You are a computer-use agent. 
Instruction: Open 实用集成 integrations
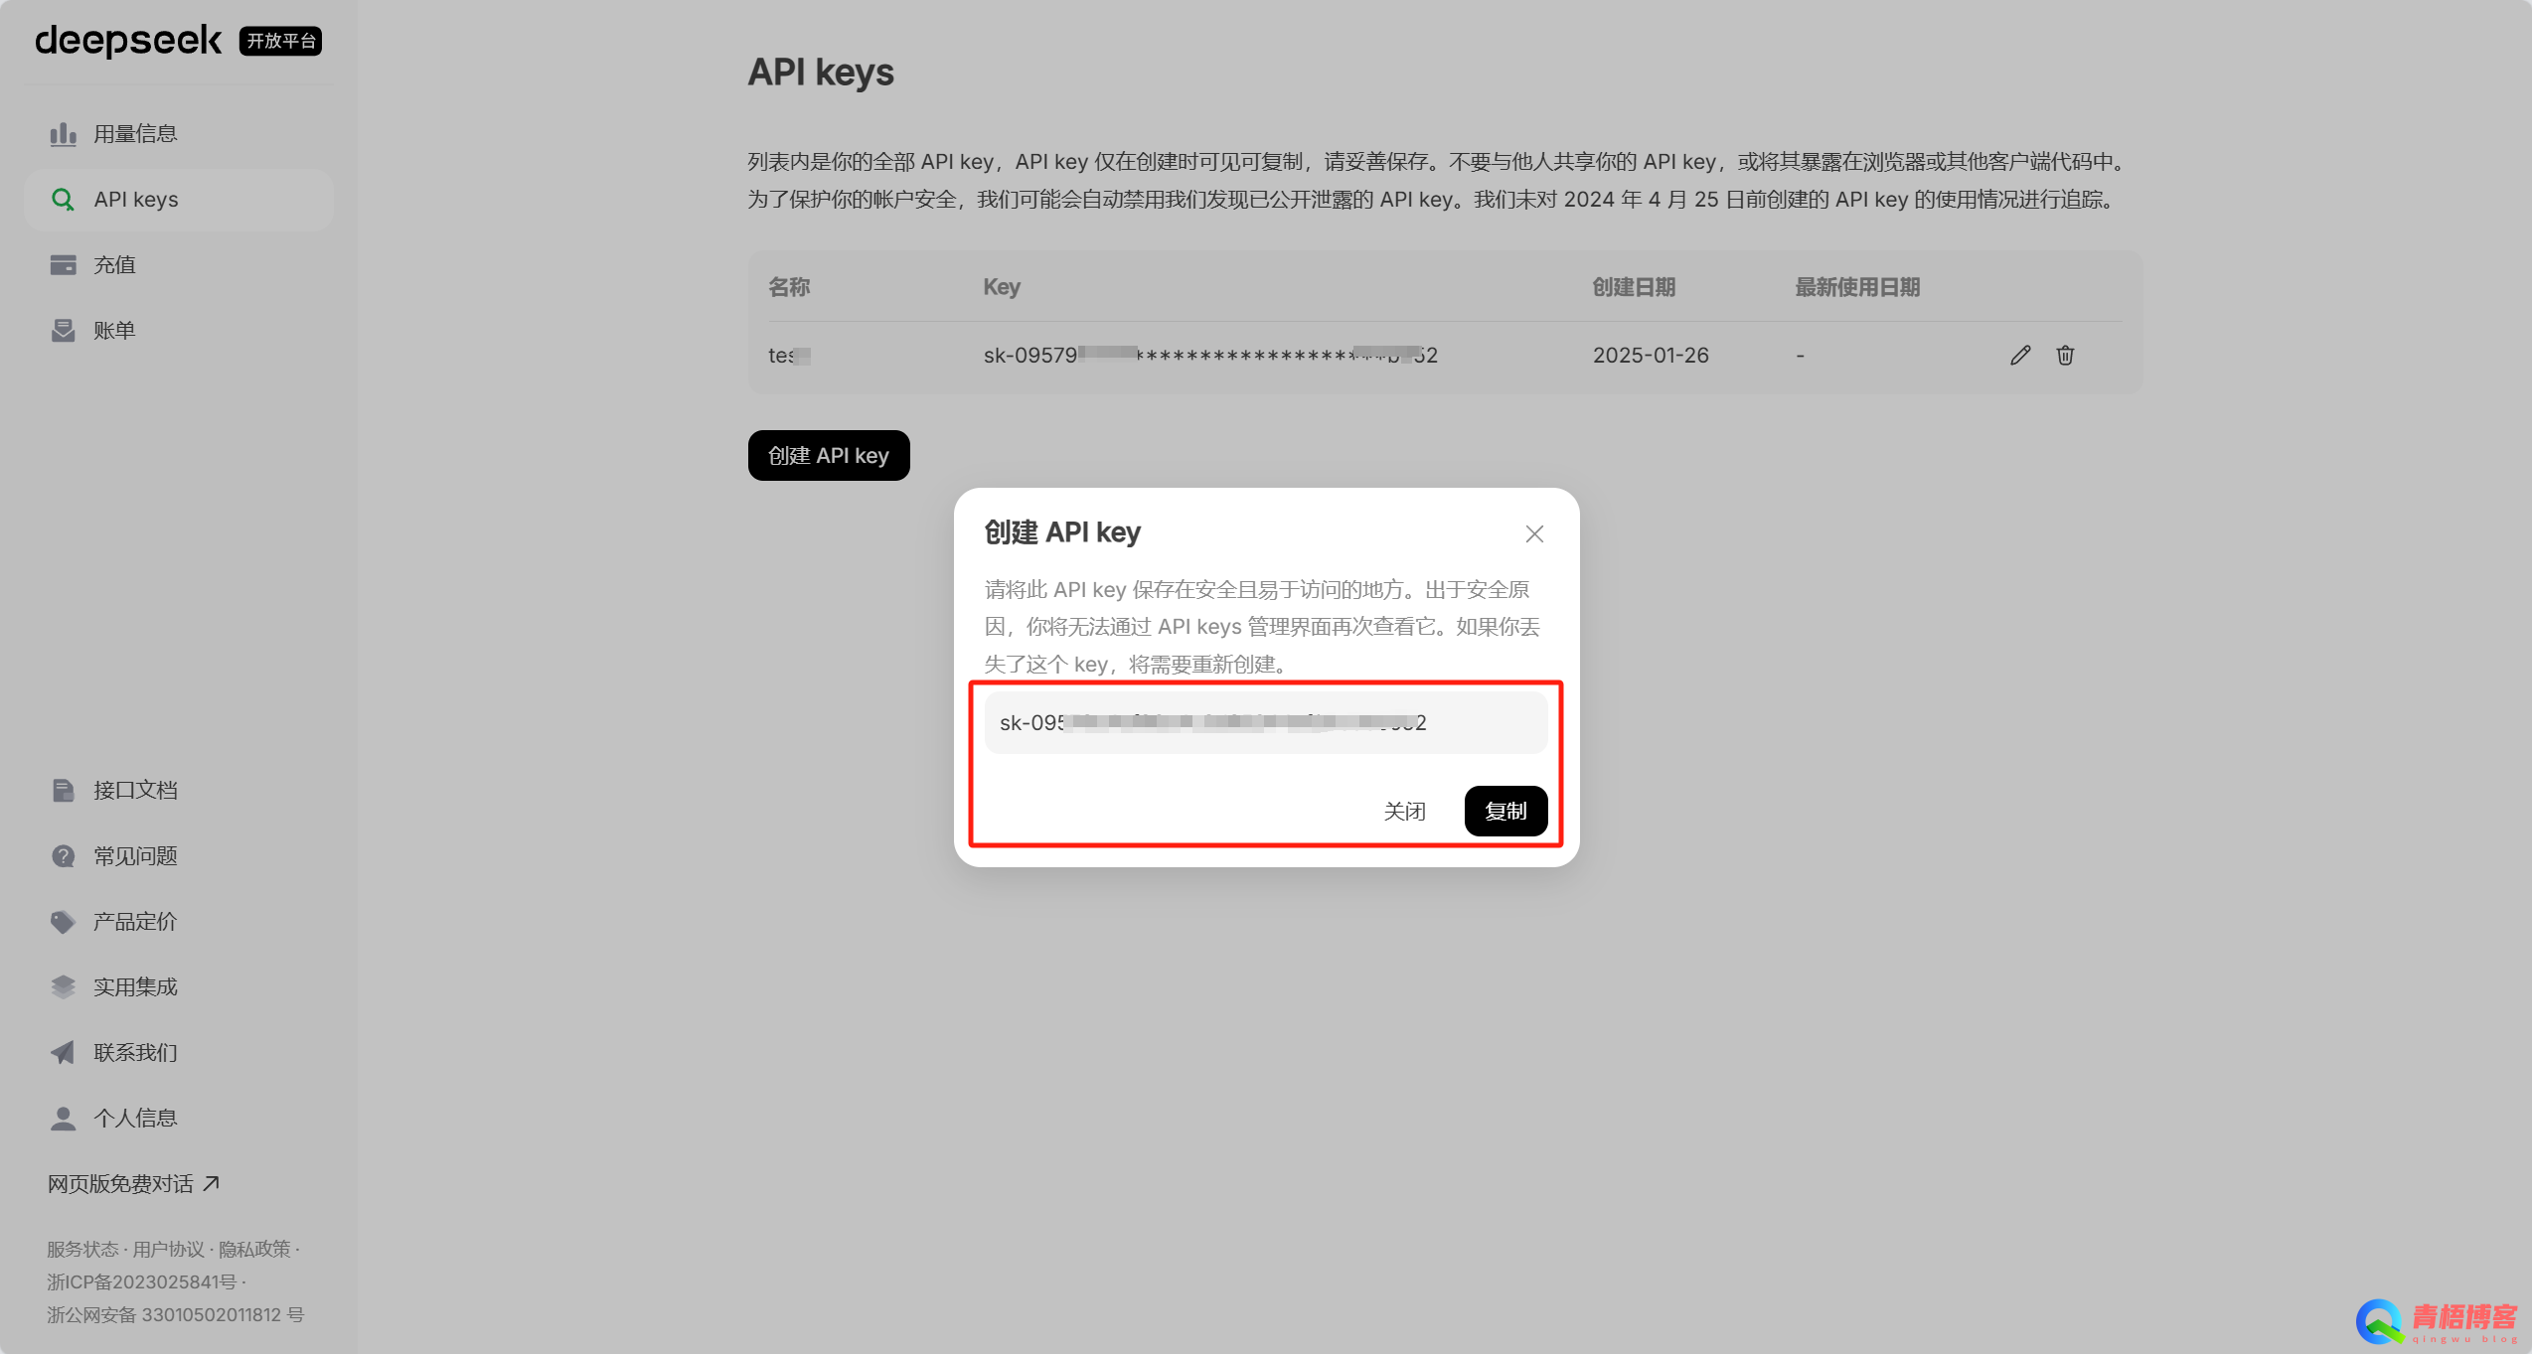coord(179,987)
